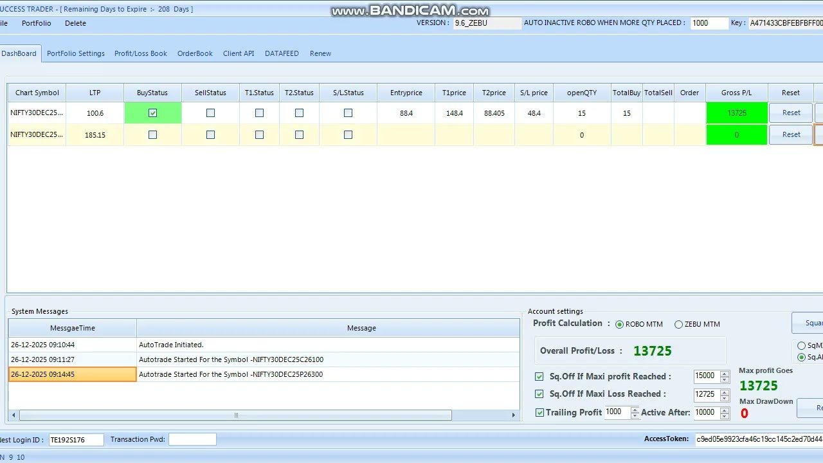
Task: Click the Transaction Pwd field
Action: (192, 440)
